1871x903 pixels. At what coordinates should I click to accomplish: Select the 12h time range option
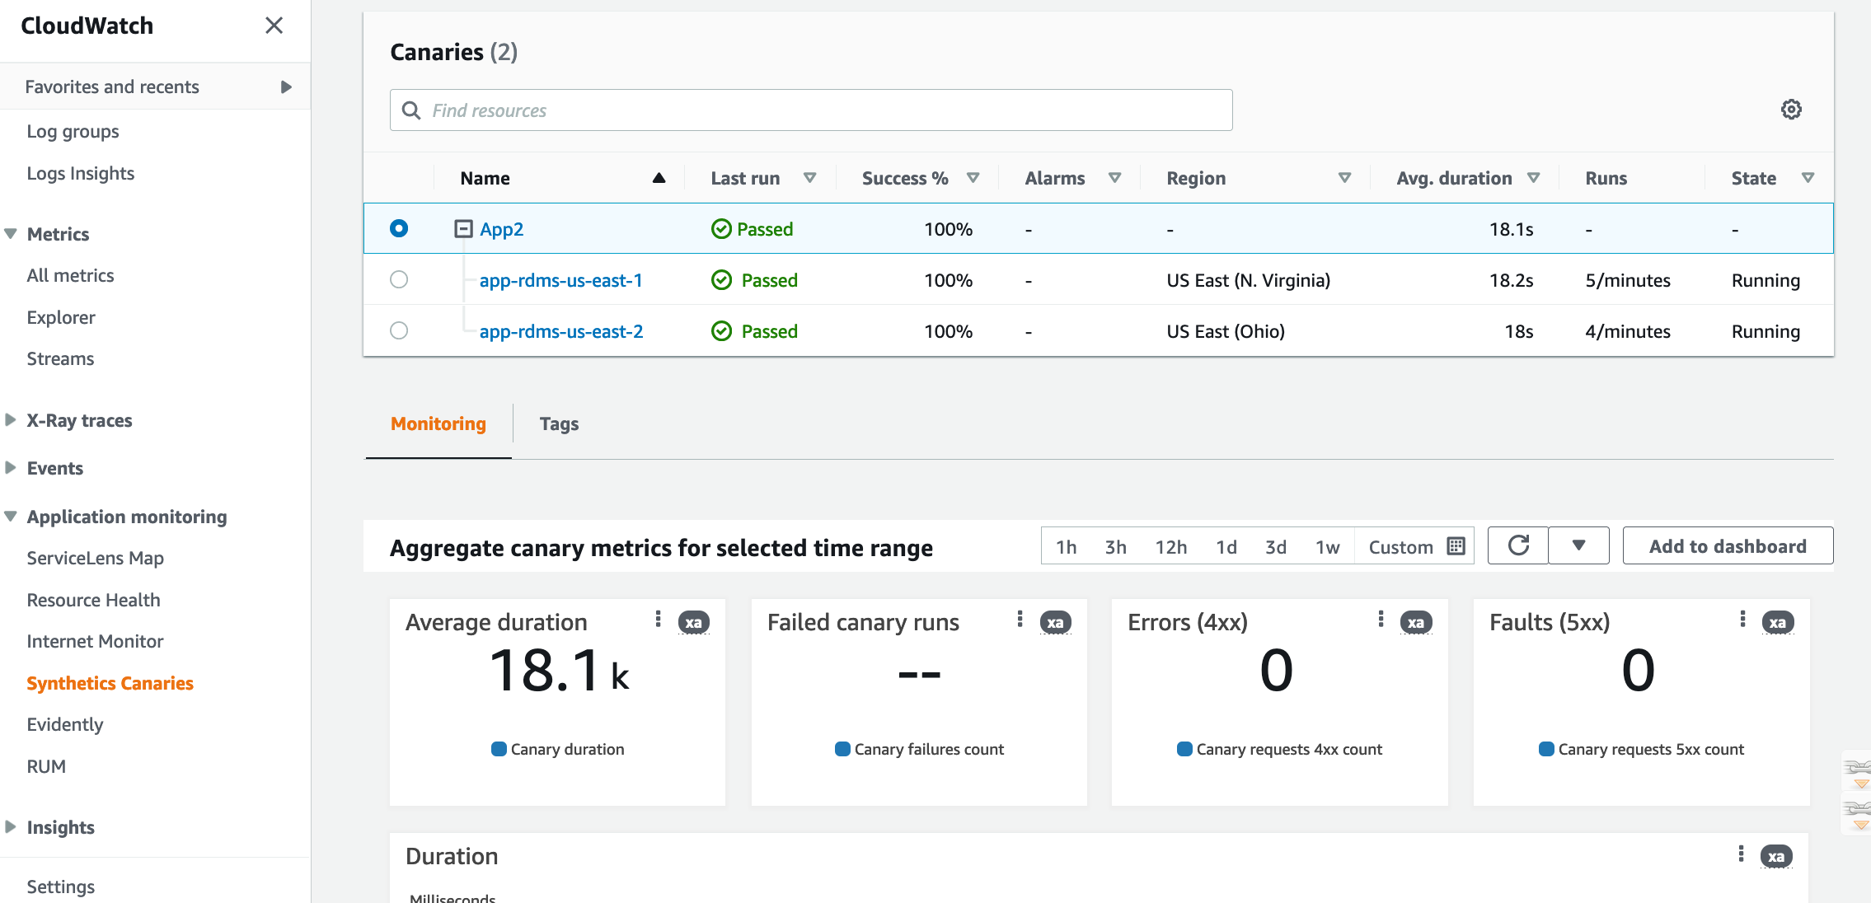[x=1170, y=547]
